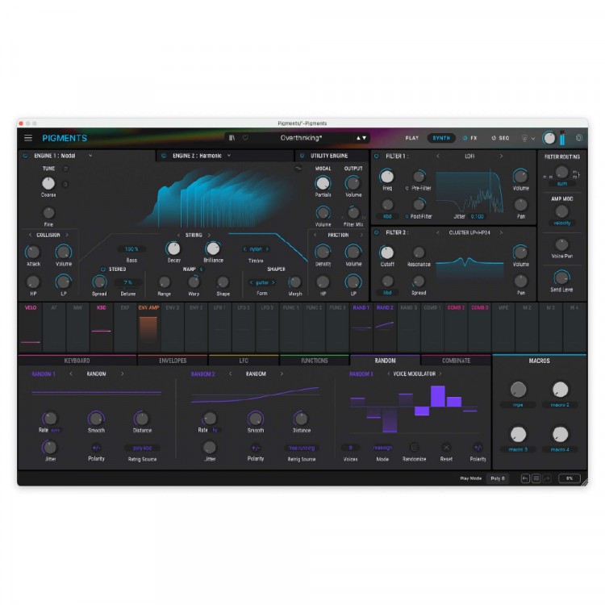Toggle Engine 1 power button
The width and height of the screenshot is (605, 605).
(x=26, y=156)
